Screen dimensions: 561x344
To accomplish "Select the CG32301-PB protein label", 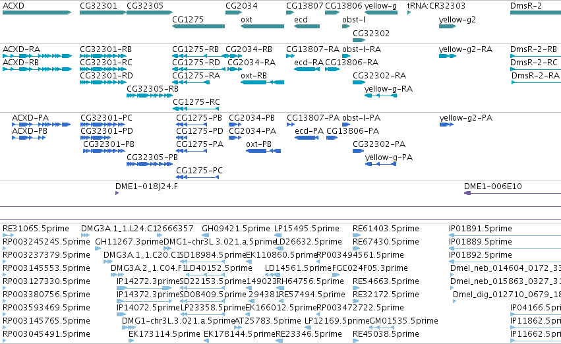I will tap(109, 144).
